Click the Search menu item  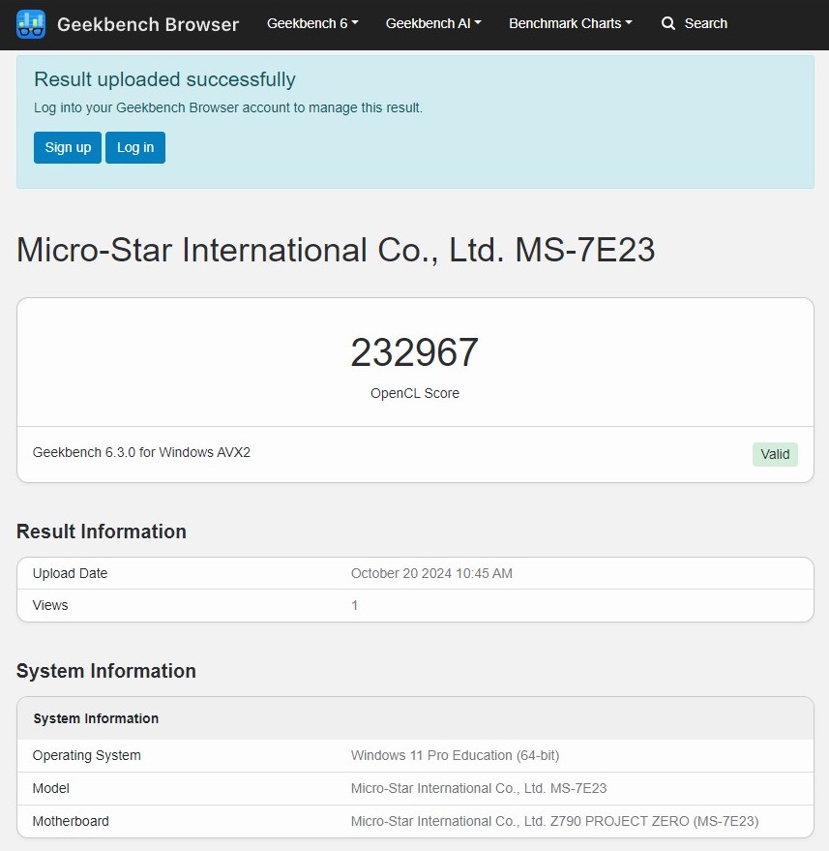[695, 23]
